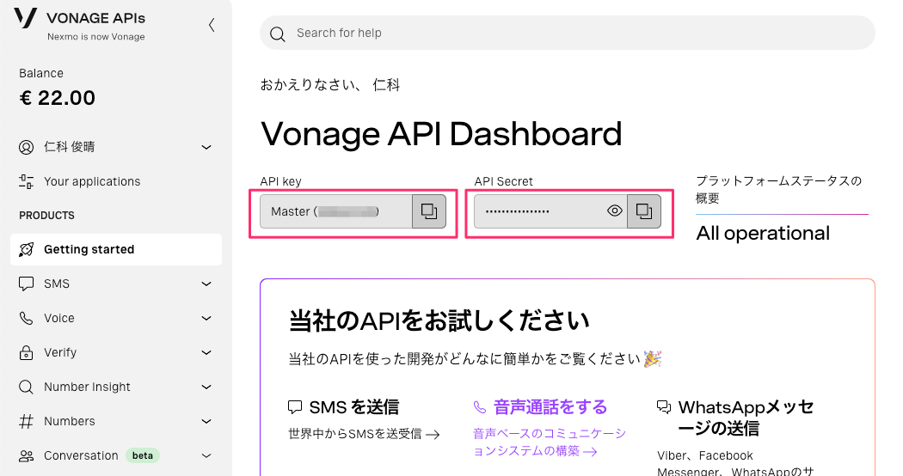Click the プラットフォームステータスの概要 label
This screenshot has width=903, height=476.
778,189
